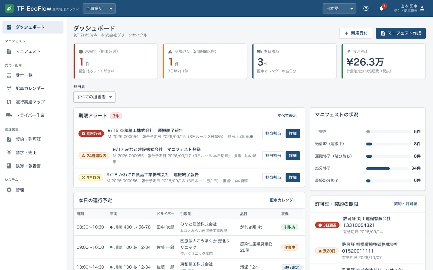Viewport: 433px width, 270px height.
Task: Click permit number 13310054321
Action: [359, 225]
